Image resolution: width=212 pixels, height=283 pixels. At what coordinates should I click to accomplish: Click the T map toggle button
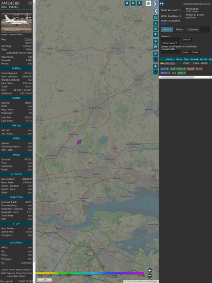point(139,3)
